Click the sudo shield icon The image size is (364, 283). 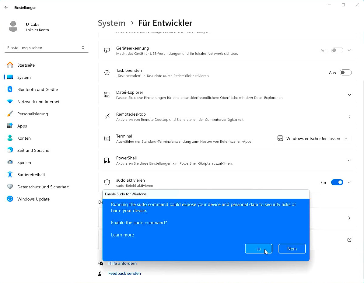(x=107, y=183)
